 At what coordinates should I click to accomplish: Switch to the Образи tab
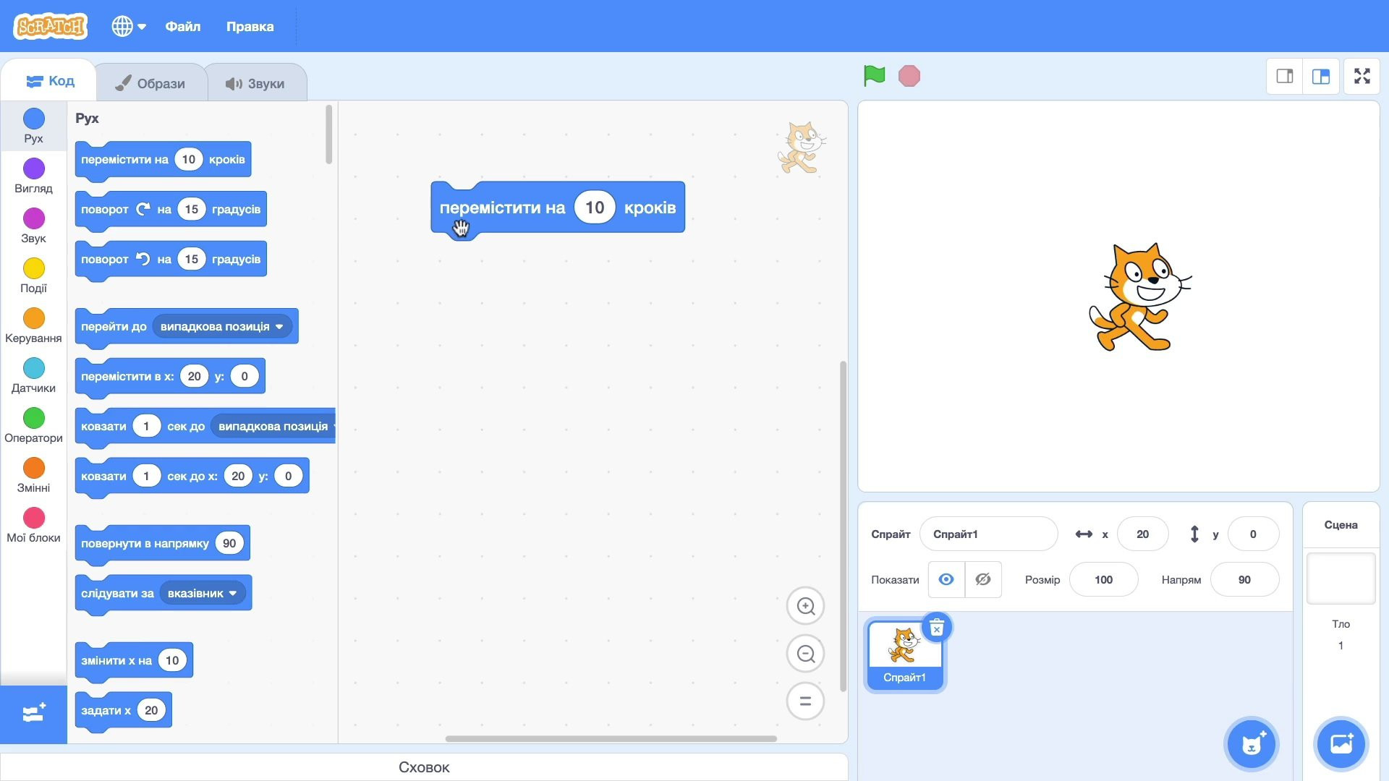tap(150, 83)
